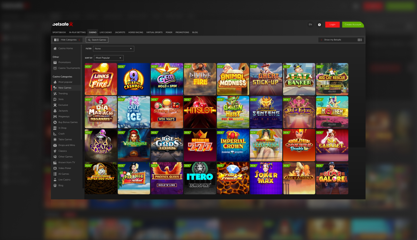The width and height of the screenshot is (417, 240).
Task: Switch to the Live Casino tab
Action: (106, 32)
